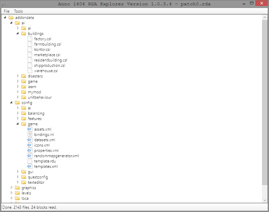Click the farmbuilding.csl file icon
The width and height of the screenshot is (269, 212).
coord(30,44)
